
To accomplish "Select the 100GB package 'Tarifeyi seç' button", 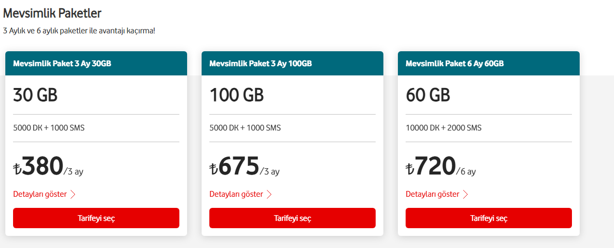I will (292, 218).
